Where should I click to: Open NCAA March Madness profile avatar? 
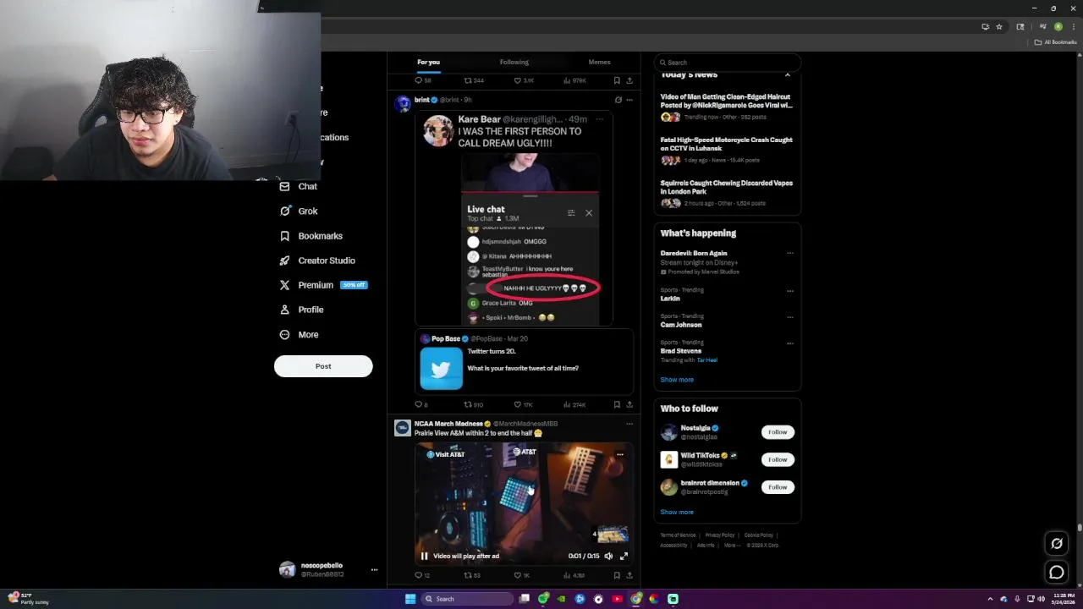[403, 428]
